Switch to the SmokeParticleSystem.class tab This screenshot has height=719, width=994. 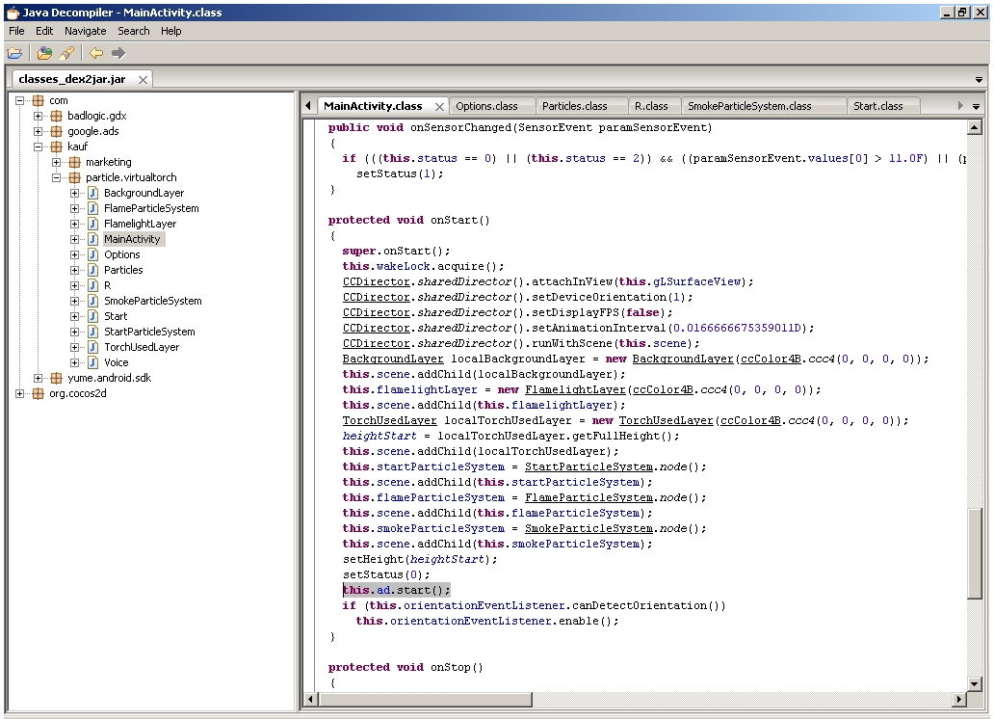point(749,106)
